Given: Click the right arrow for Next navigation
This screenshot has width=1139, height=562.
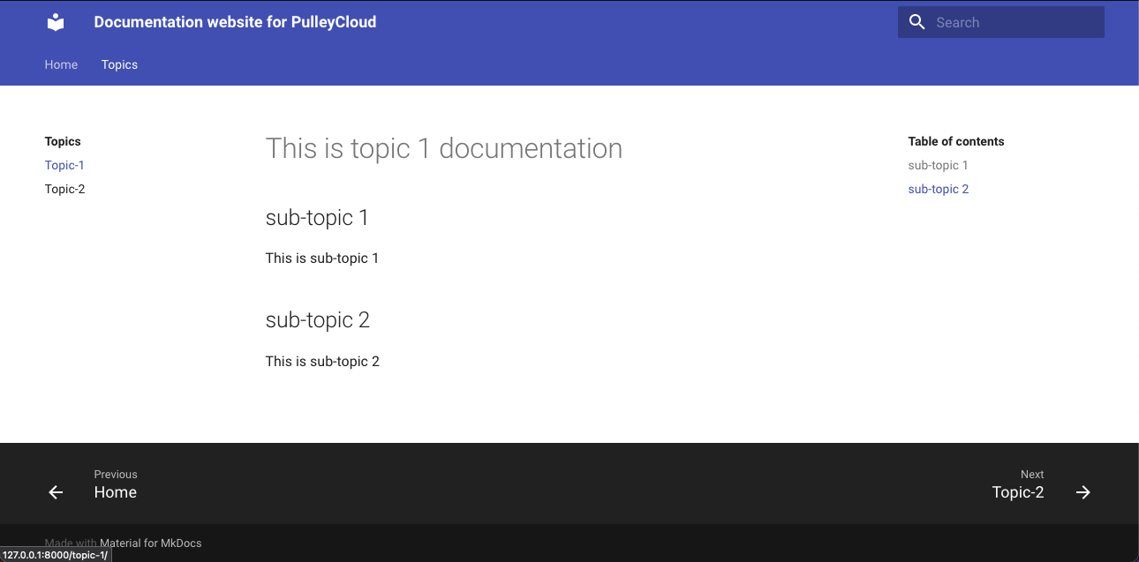Looking at the screenshot, I should point(1083,492).
